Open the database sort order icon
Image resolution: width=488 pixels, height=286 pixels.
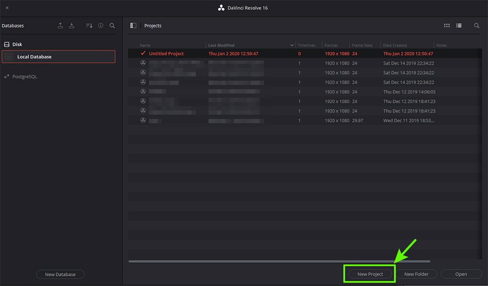click(89, 26)
